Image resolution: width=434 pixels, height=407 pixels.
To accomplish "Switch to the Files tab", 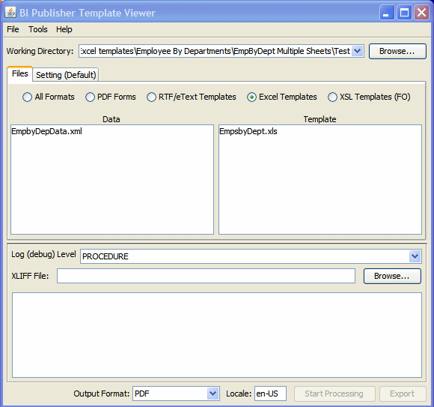I will (20, 73).
